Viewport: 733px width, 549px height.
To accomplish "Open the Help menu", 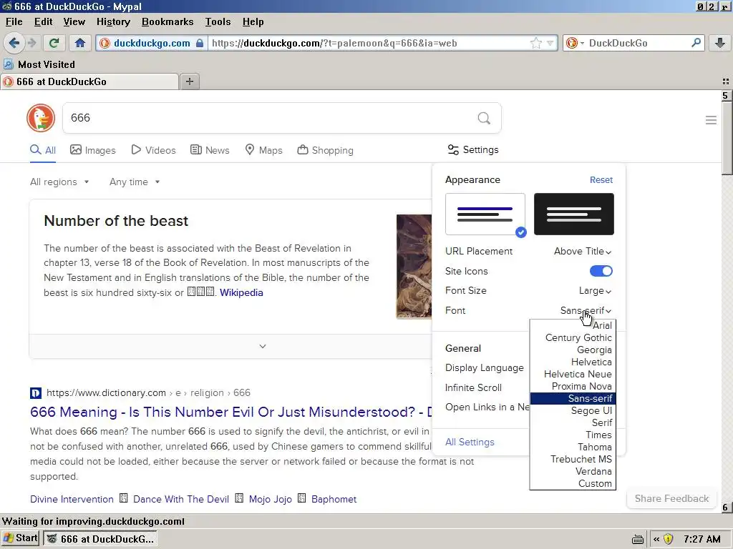I will coord(253,22).
